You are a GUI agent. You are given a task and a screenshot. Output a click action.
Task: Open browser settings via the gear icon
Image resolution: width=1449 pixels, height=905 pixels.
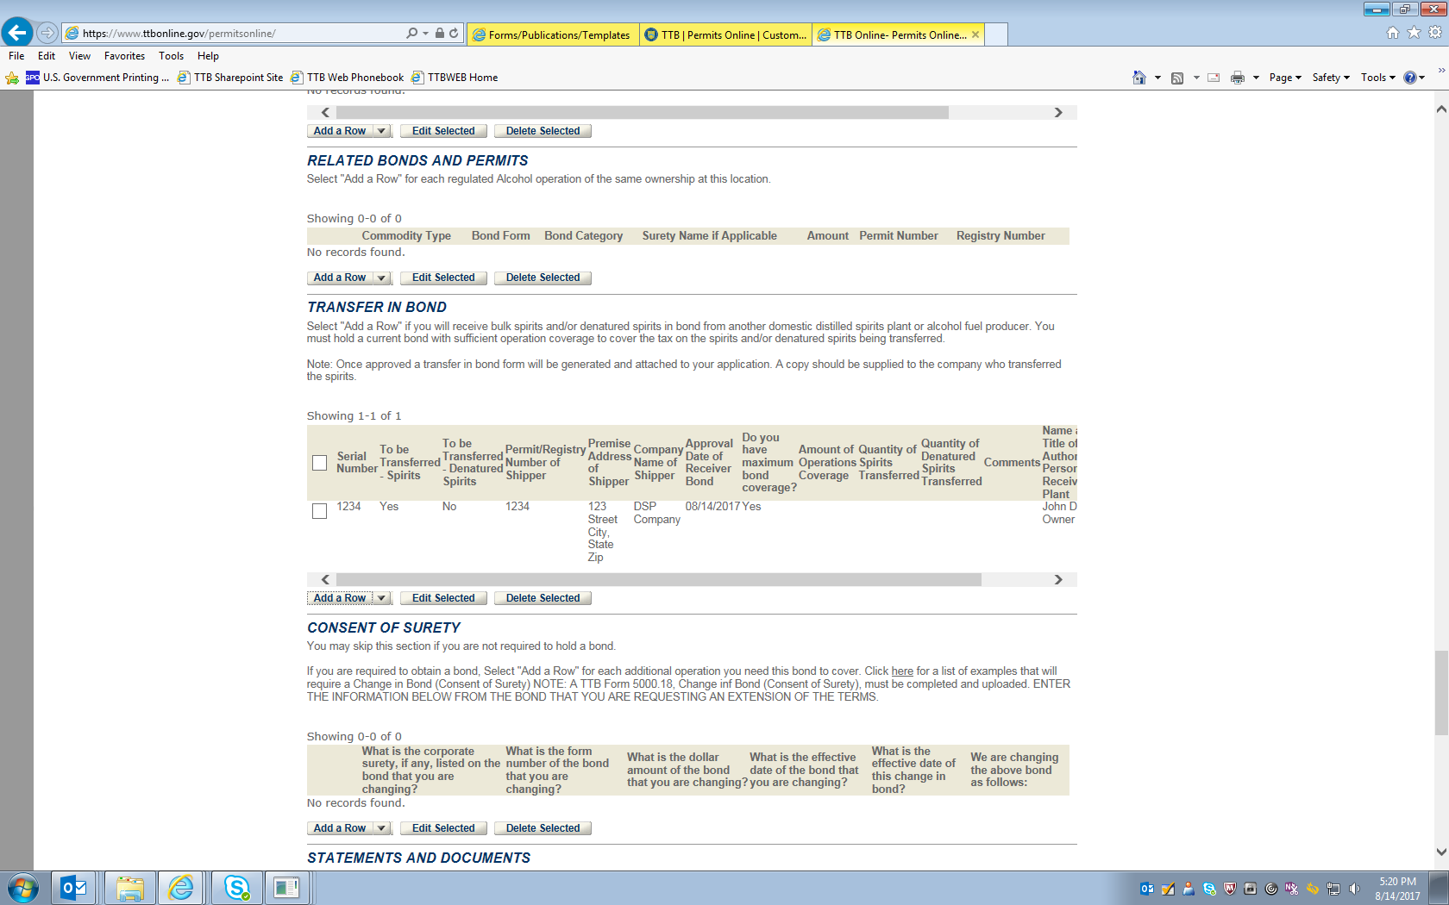click(1435, 33)
